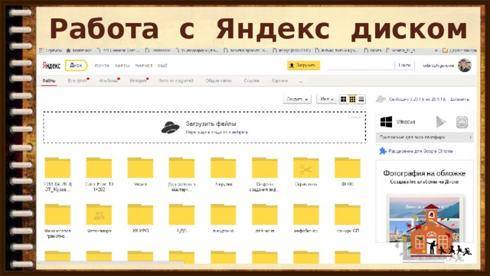Open the Физическая грамотность folder
The image size is (490, 276).
[x=57, y=215]
